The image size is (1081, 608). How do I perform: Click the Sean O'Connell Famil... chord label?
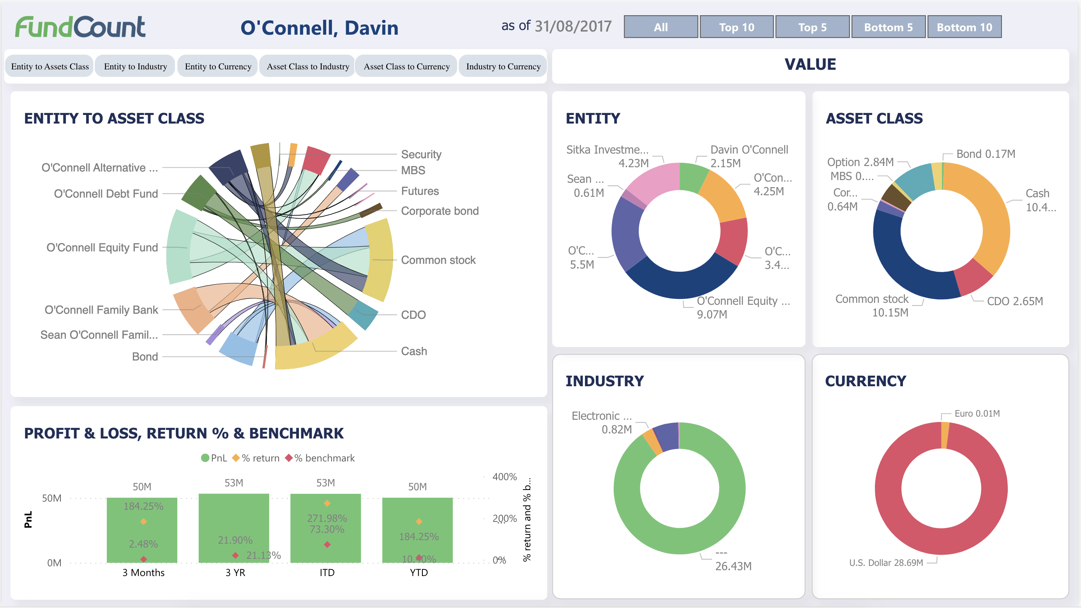[x=99, y=334]
